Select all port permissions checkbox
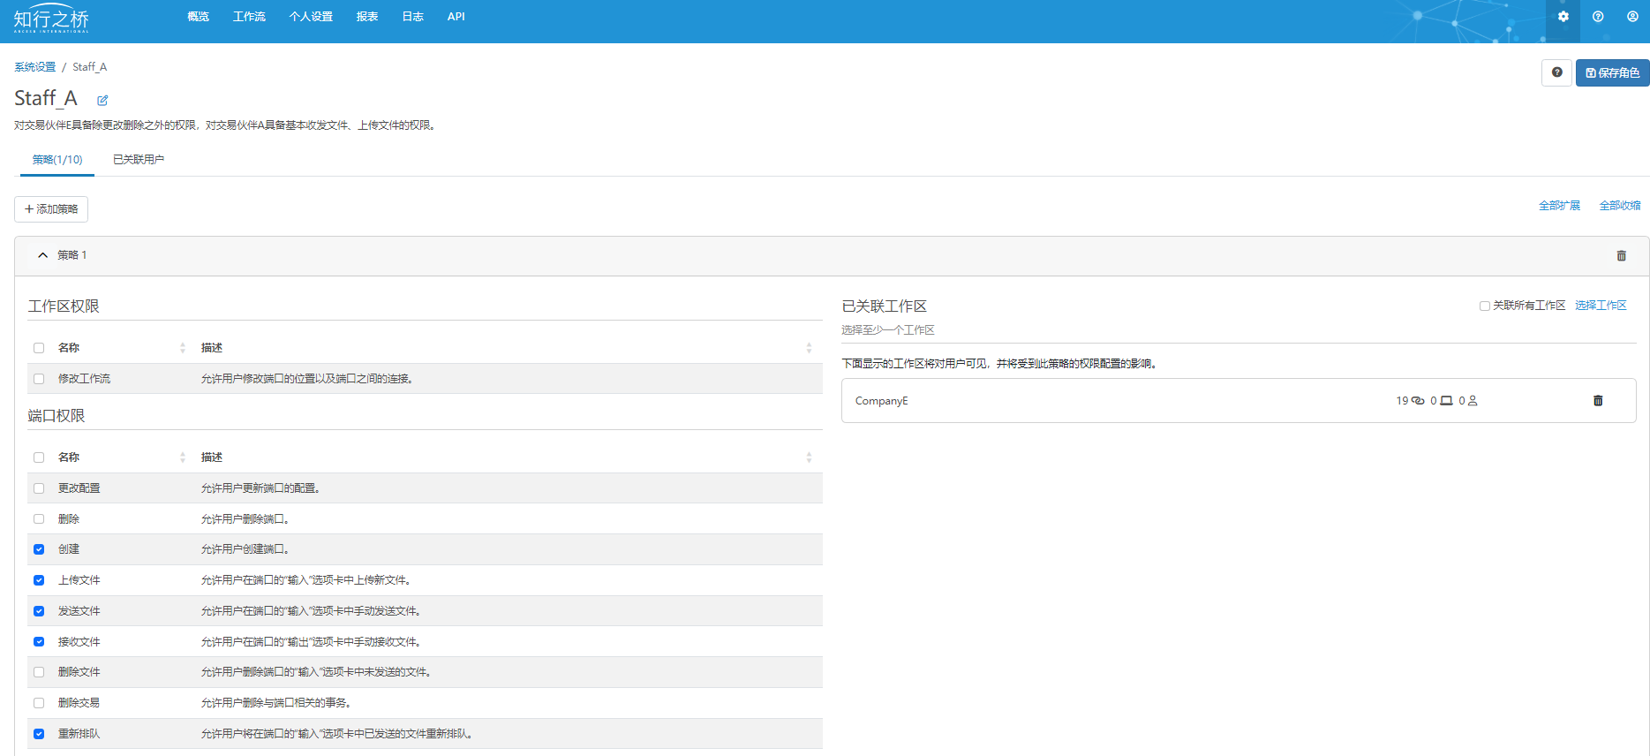 click(x=39, y=457)
